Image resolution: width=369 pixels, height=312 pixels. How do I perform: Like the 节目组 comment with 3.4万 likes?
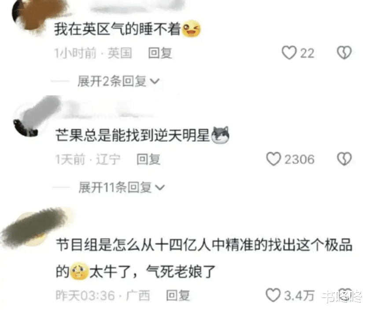(x=273, y=295)
